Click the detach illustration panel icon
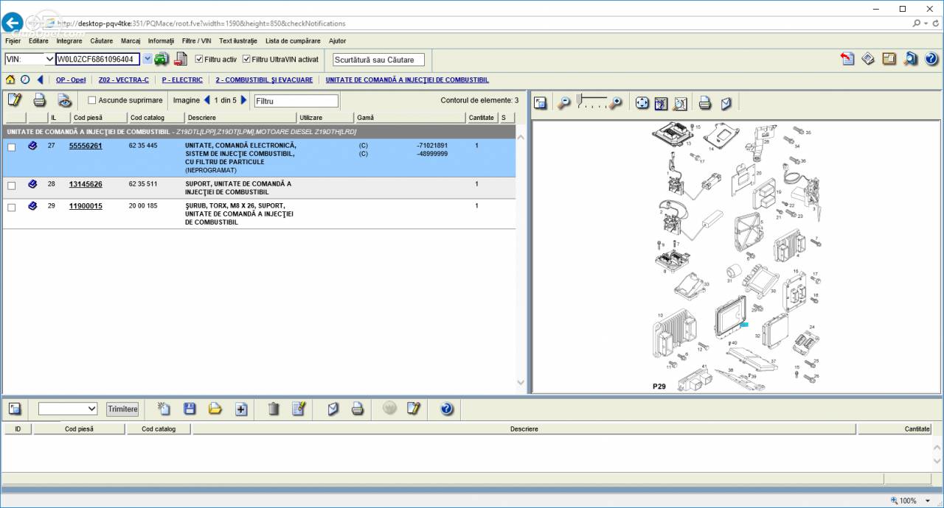This screenshot has height=508, width=944. pyautogui.click(x=541, y=103)
